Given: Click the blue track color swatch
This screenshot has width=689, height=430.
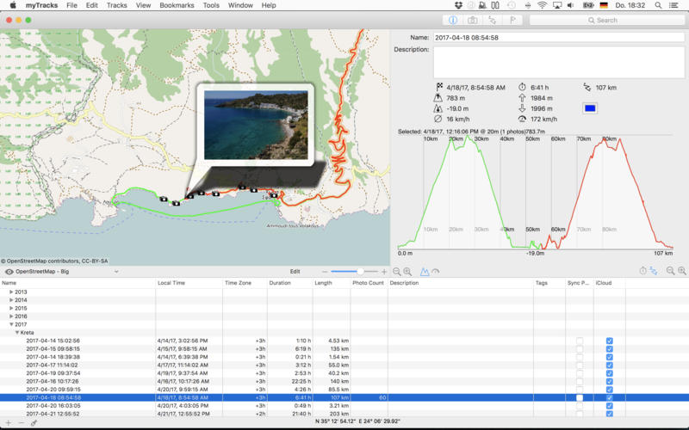Looking at the screenshot, I should tap(590, 108).
